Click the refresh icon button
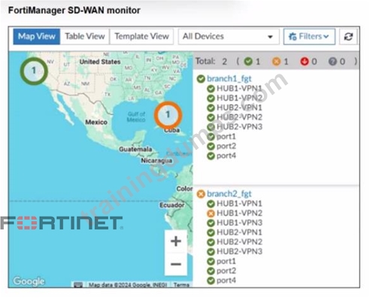Screen dimensions: 370x298 click(348, 37)
